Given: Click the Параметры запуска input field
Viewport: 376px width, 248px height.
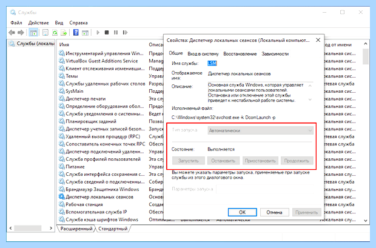Looking at the screenshot, I should (x=265, y=189).
